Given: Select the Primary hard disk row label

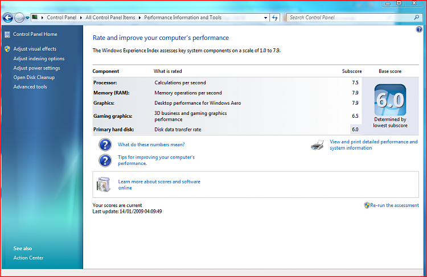Looking at the screenshot, I should (x=113, y=130).
